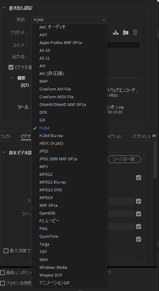
Task: Choose GIF from the format list
Action: (69, 120)
